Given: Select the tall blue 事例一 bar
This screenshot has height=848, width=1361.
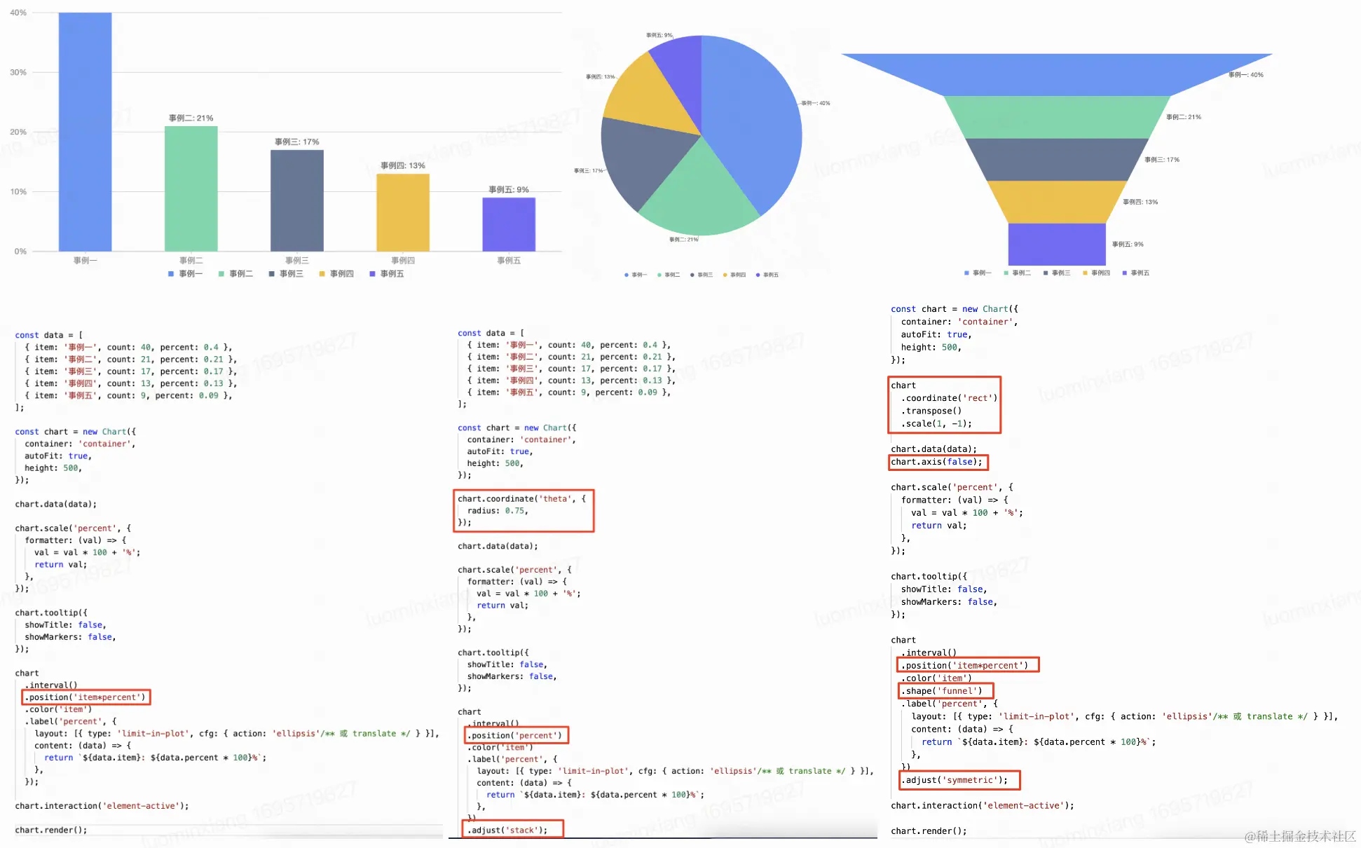Looking at the screenshot, I should (85, 133).
